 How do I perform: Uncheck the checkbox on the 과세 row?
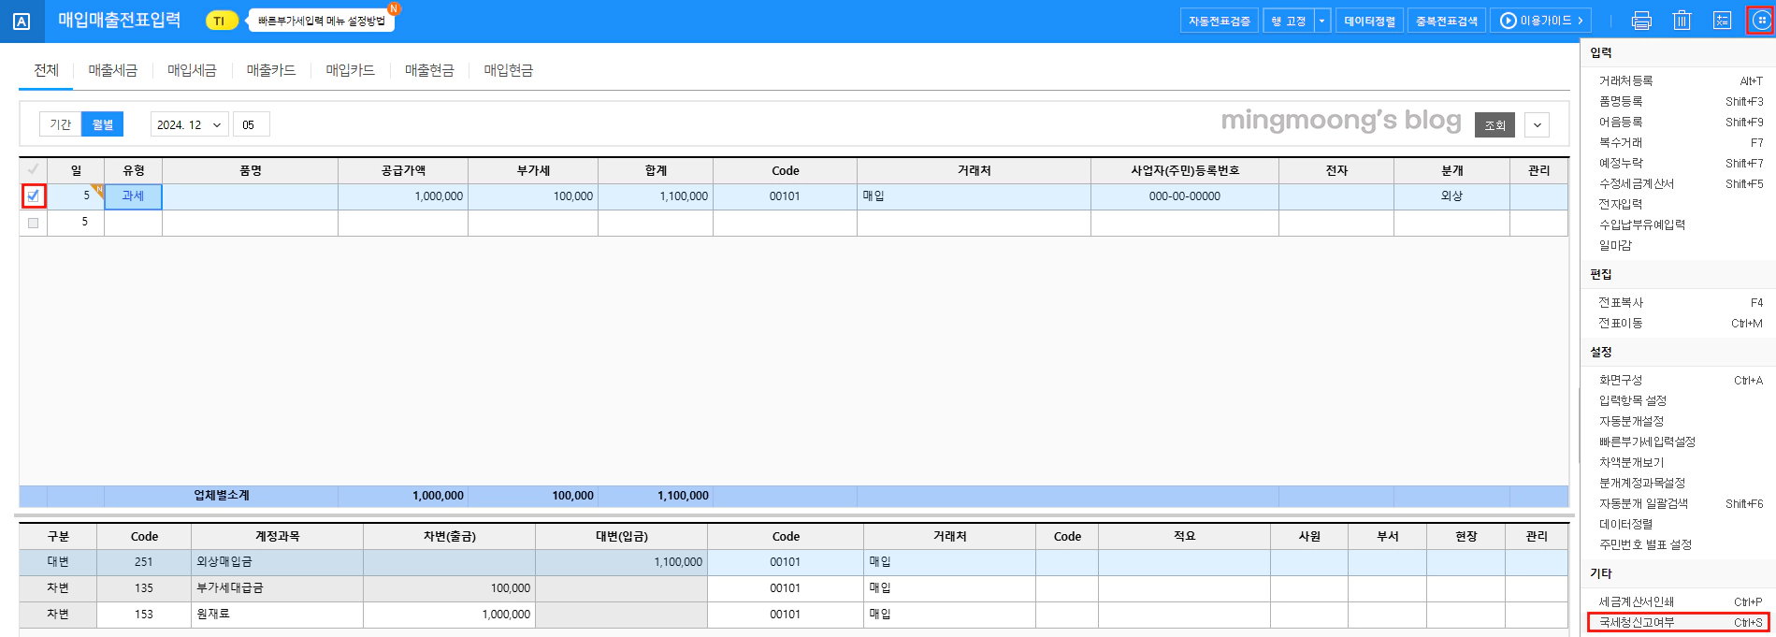click(x=34, y=196)
